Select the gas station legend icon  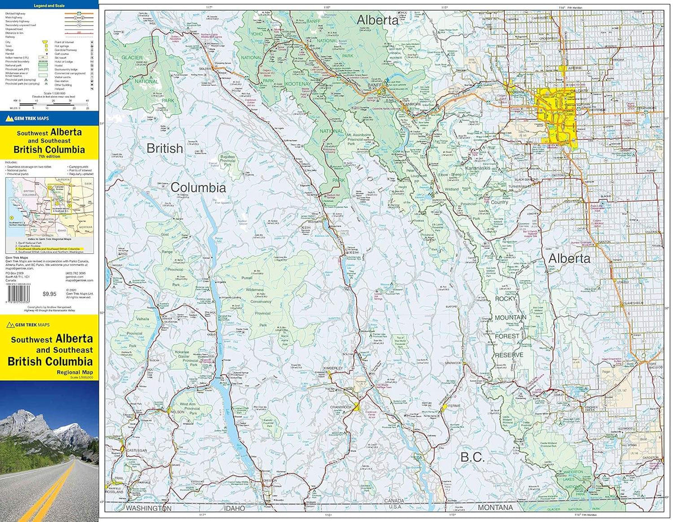pos(92,80)
